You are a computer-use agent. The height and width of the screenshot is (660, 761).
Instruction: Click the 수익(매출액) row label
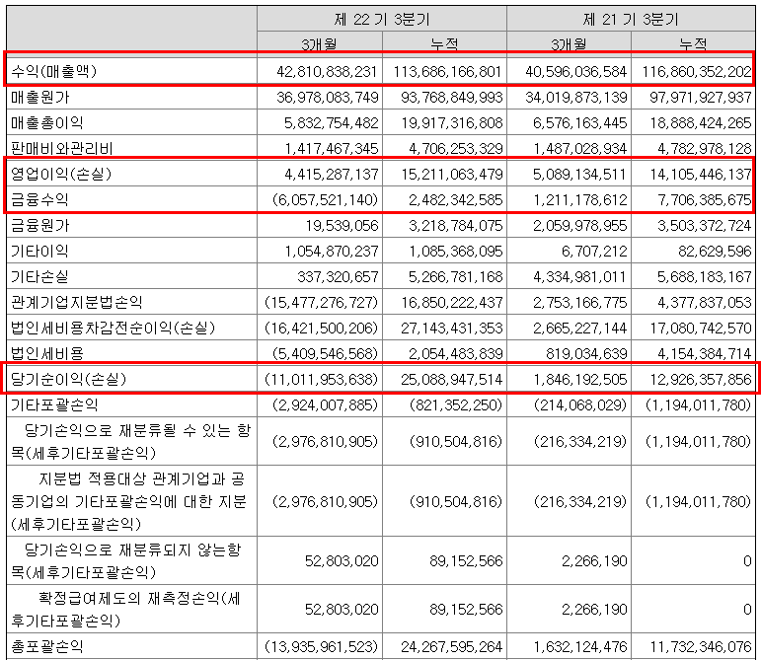54,72
